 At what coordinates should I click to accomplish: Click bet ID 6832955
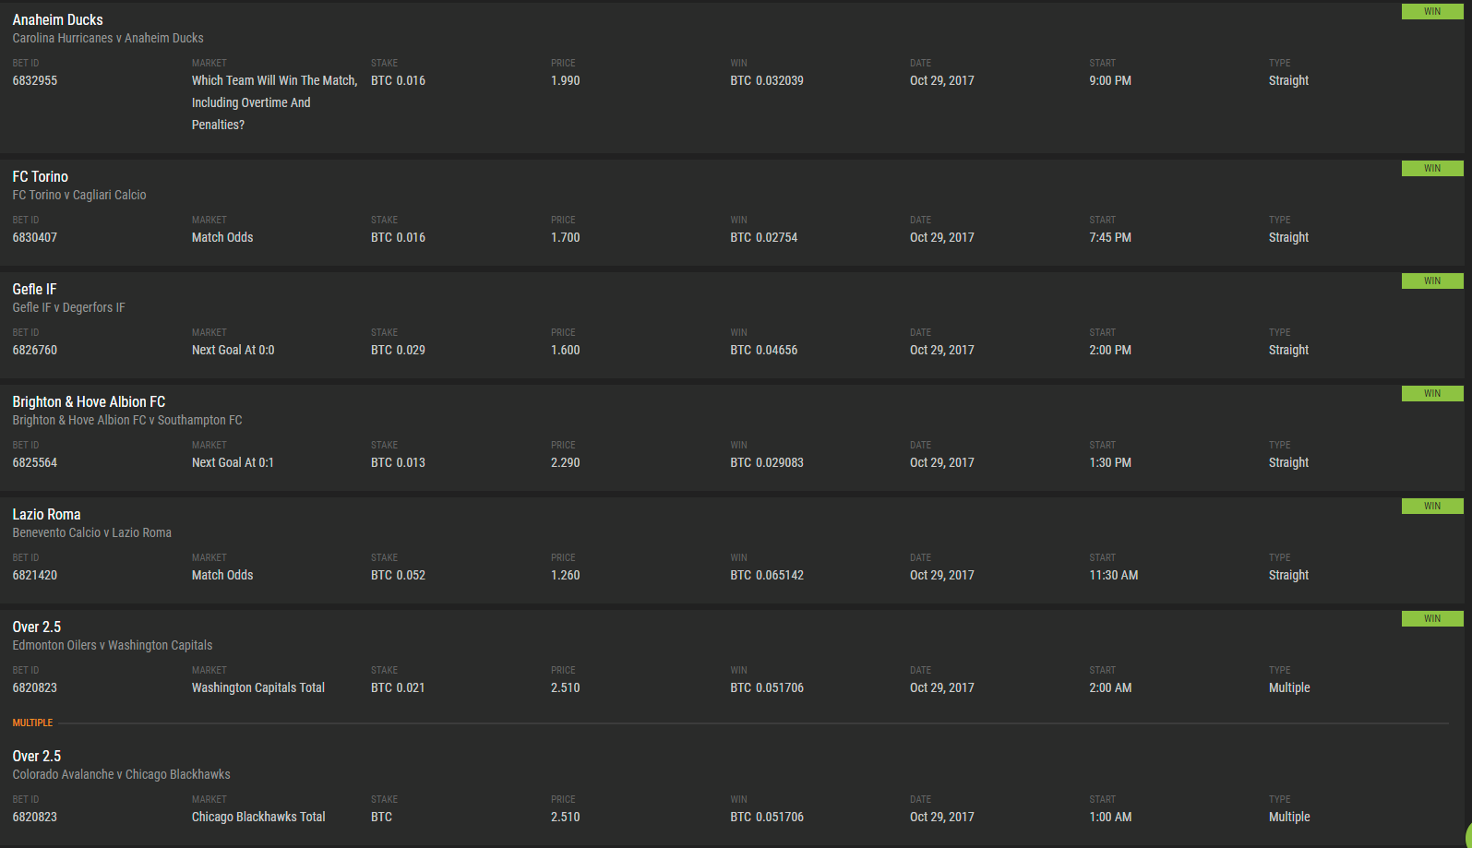coord(34,80)
